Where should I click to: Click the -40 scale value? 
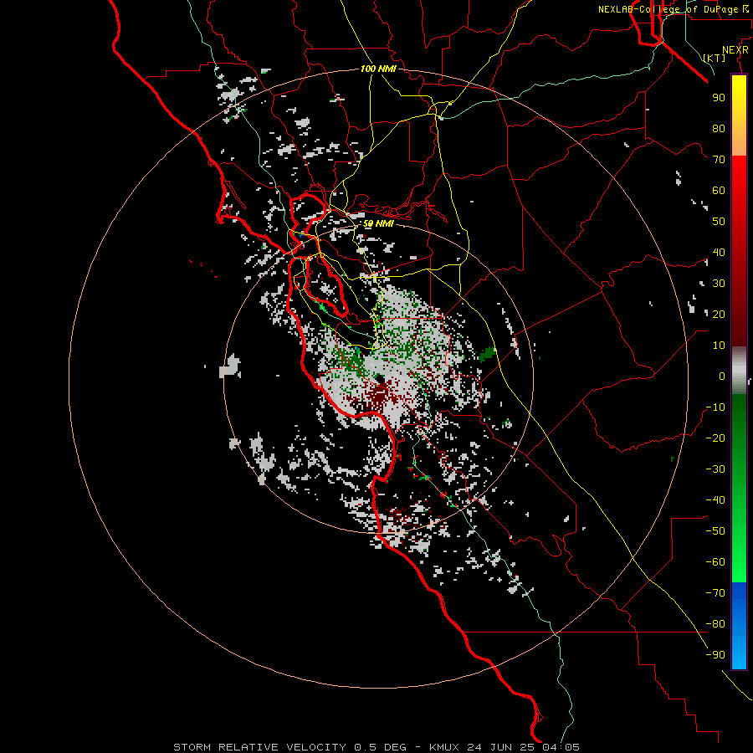(715, 500)
